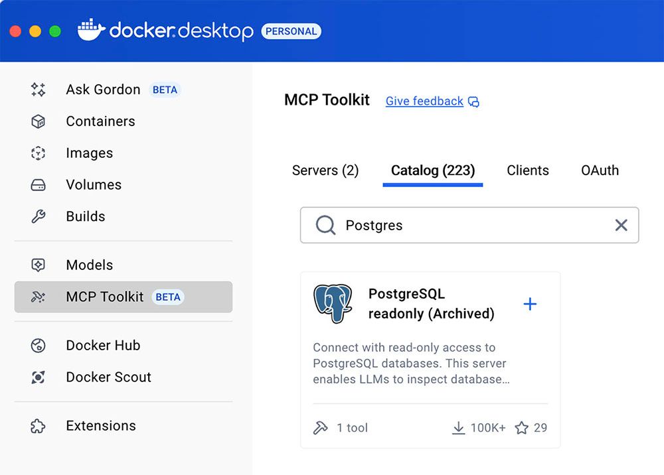Click the Builds wrench icon
The image size is (664, 475).
(x=38, y=216)
